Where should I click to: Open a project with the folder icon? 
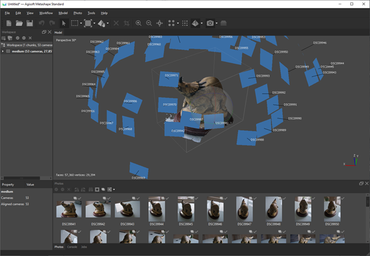(19, 23)
